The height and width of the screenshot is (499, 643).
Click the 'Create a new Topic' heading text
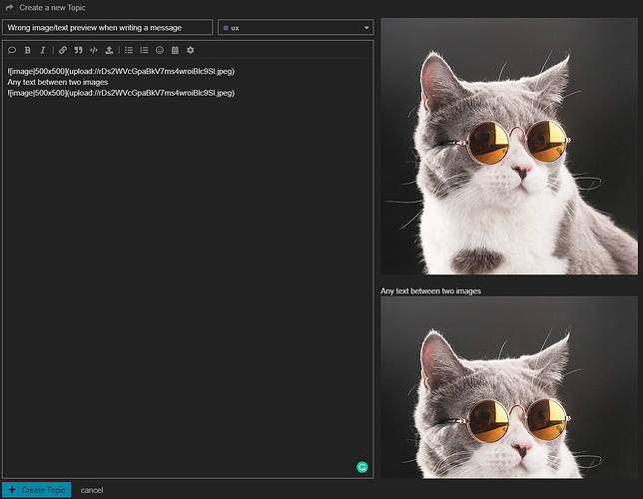[x=53, y=7]
